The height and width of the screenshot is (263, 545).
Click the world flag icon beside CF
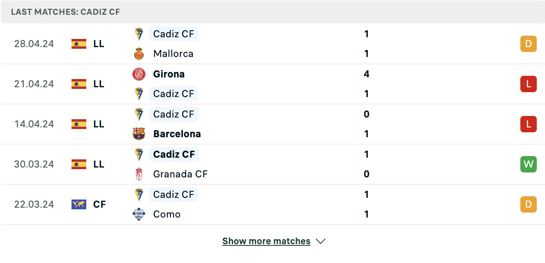coord(79,204)
